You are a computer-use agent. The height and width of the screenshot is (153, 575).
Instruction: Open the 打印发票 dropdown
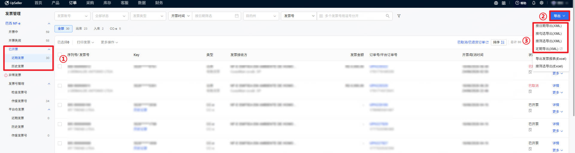[85, 42]
